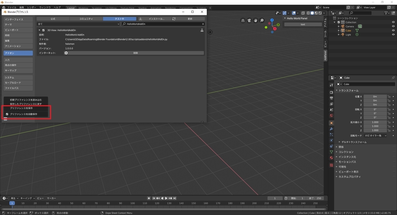Uncheck プリファレンスを自動保存 checkbox

pyautogui.click(x=7, y=114)
